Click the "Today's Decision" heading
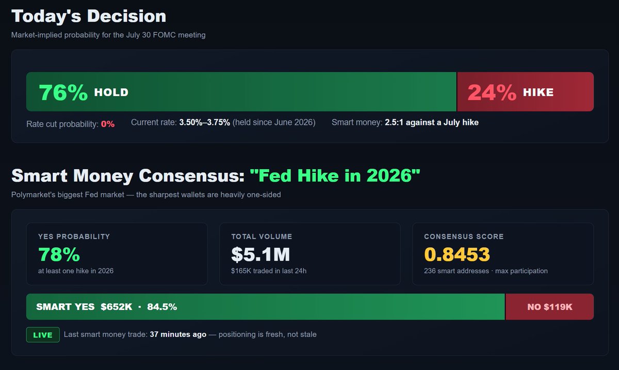The width and height of the screenshot is (619, 370). tap(89, 15)
